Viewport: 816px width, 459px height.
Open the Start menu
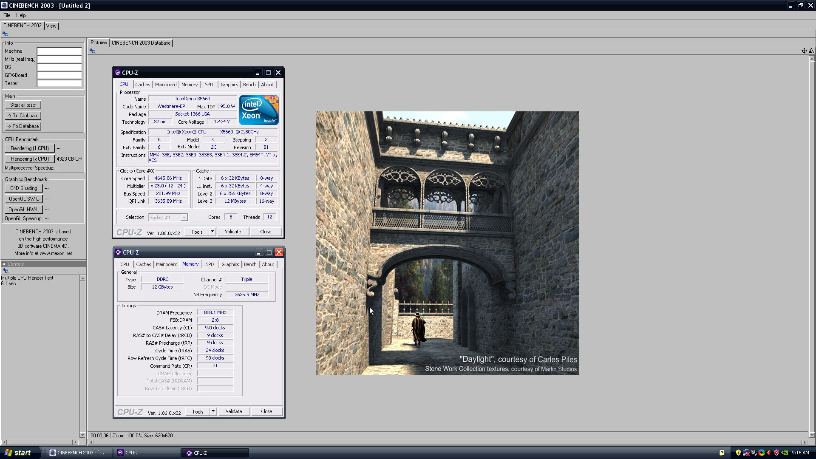coord(20,453)
